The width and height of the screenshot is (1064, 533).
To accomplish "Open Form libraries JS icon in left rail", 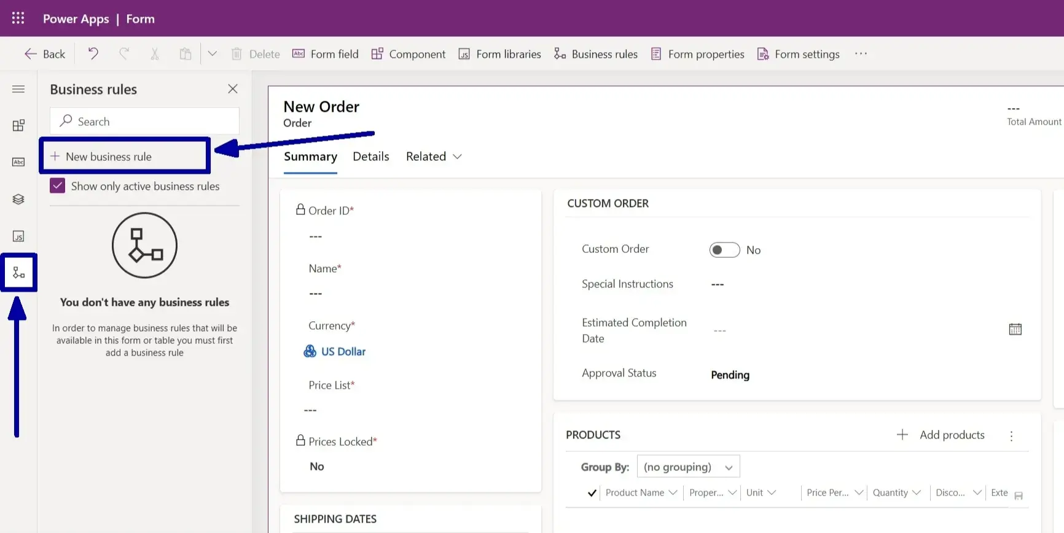I will [18, 236].
